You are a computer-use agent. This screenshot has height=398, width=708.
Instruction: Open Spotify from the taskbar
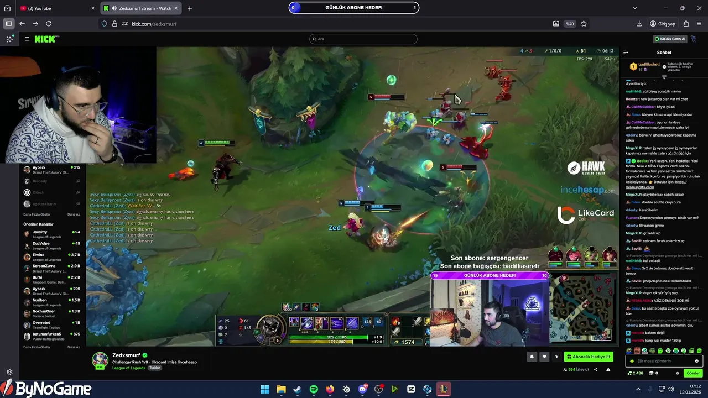[x=314, y=389]
